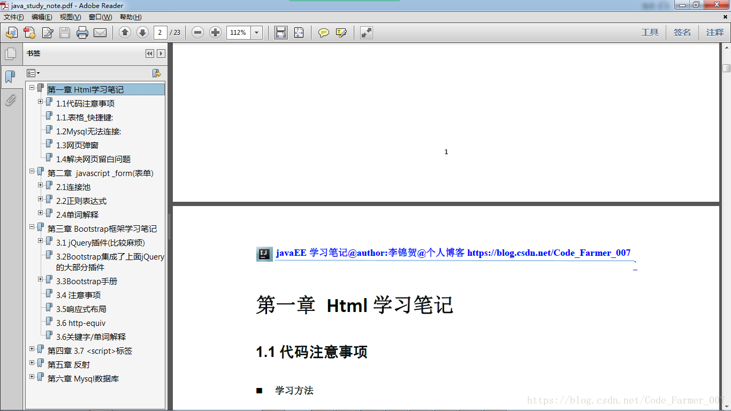The image size is (731, 411).
Task: Open the Attachments paperclip panel icon
Action: [x=10, y=100]
